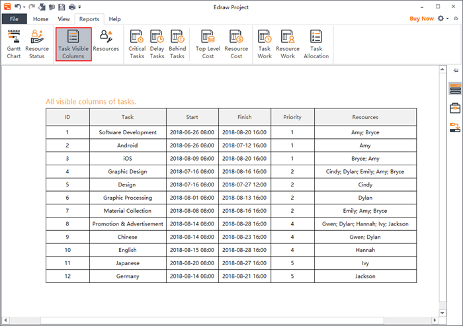The width and height of the screenshot is (463, 326).
Task: Open the Resource Work report
Action: point(288,44)
